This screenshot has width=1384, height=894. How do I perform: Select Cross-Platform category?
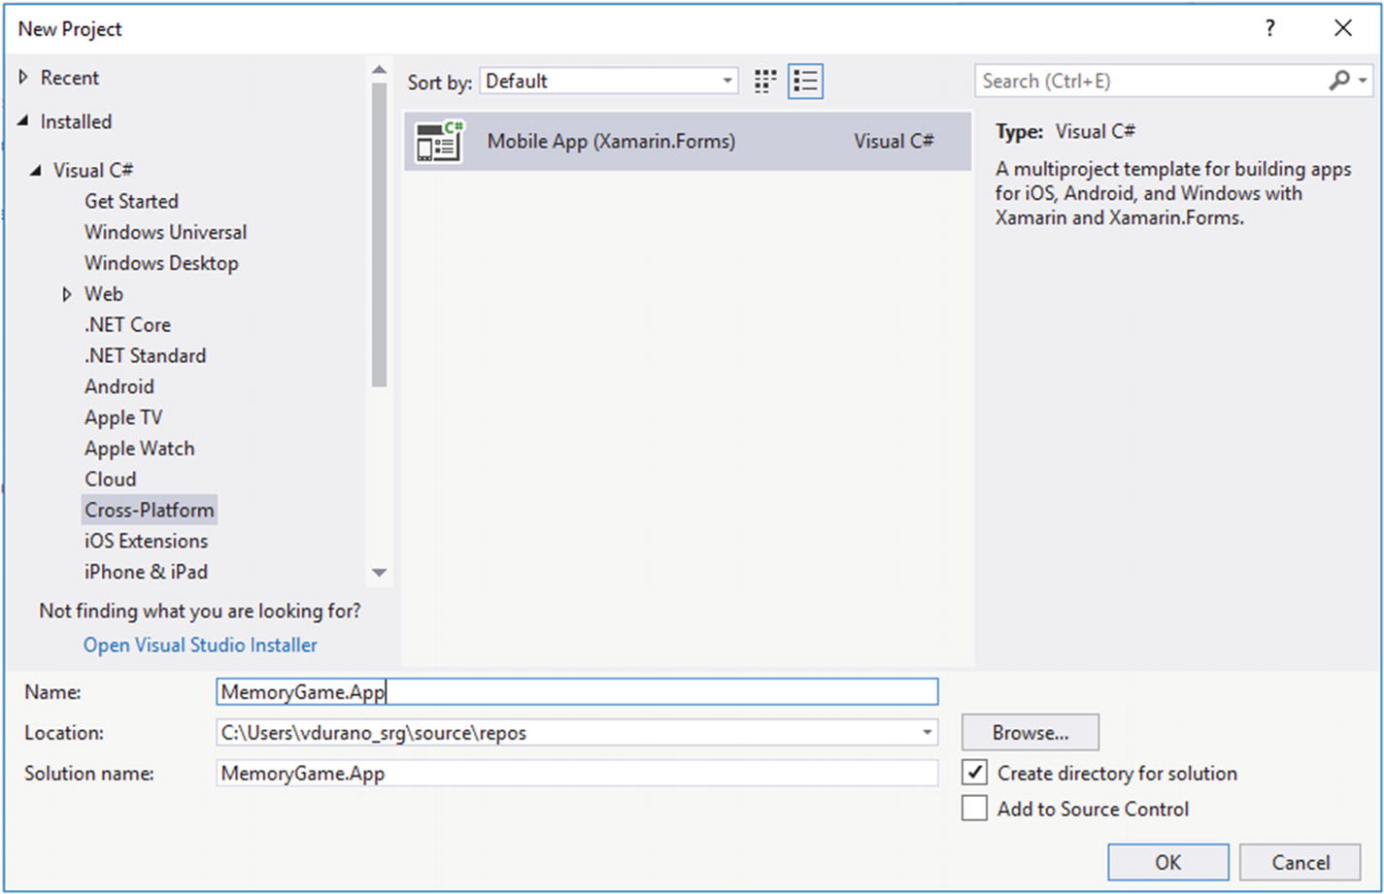pyautogui.click(x=150, y=510)
